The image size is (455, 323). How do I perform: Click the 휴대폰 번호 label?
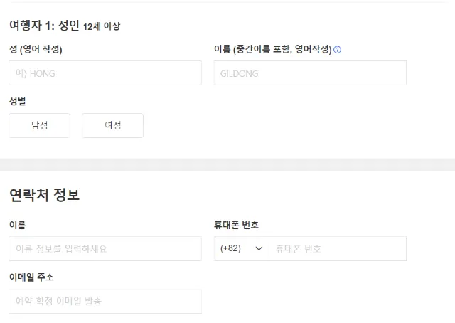coord(236,225)
